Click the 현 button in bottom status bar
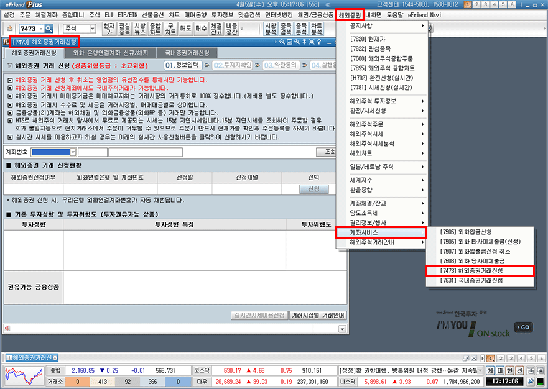 510,371
